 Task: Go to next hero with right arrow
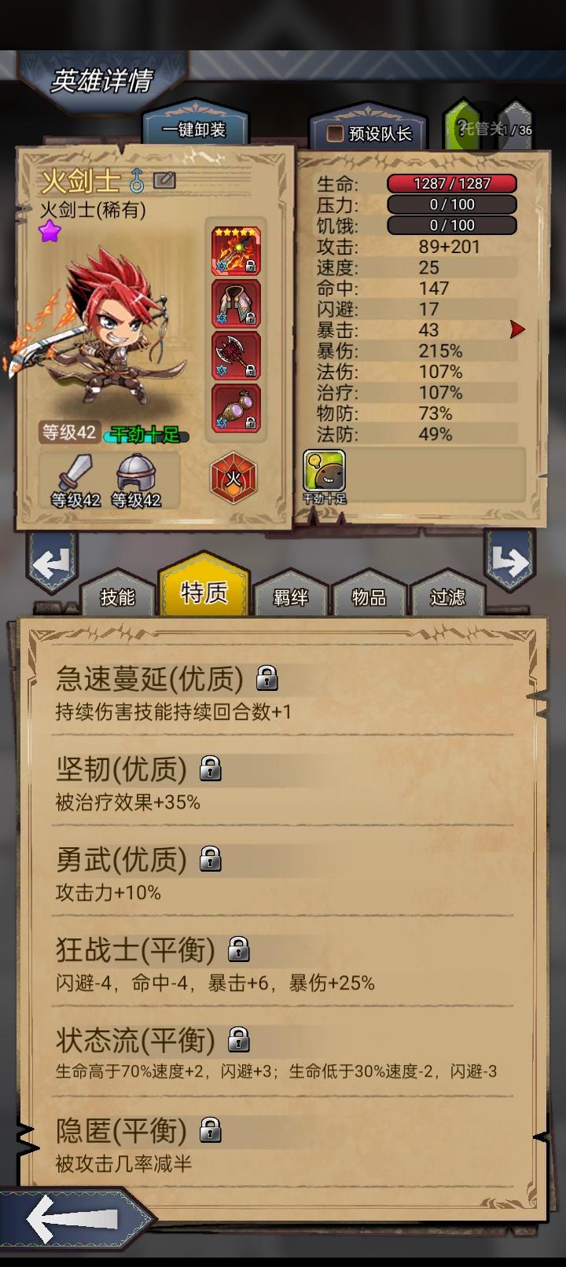click(509, 561)
